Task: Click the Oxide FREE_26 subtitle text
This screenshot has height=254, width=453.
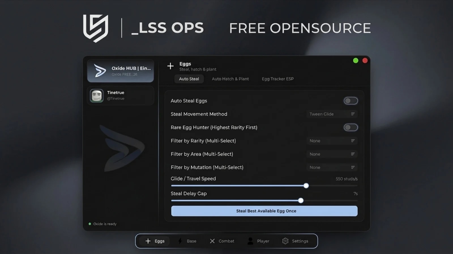Action: click(x=124, y=75)
